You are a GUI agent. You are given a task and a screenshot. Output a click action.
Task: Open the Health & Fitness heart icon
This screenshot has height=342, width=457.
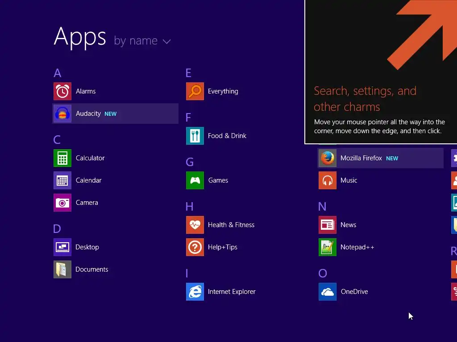(195, 225)
